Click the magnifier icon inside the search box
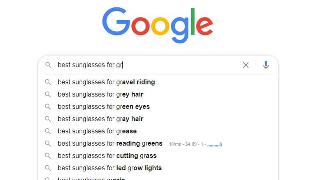This screenshot has height=180, width=316. [x=48, y=65]
